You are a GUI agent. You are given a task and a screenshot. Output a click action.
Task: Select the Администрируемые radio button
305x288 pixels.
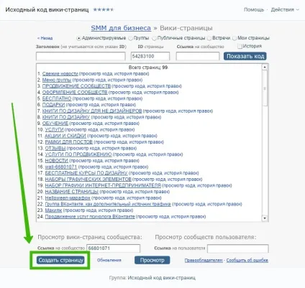tap(78, 38)
